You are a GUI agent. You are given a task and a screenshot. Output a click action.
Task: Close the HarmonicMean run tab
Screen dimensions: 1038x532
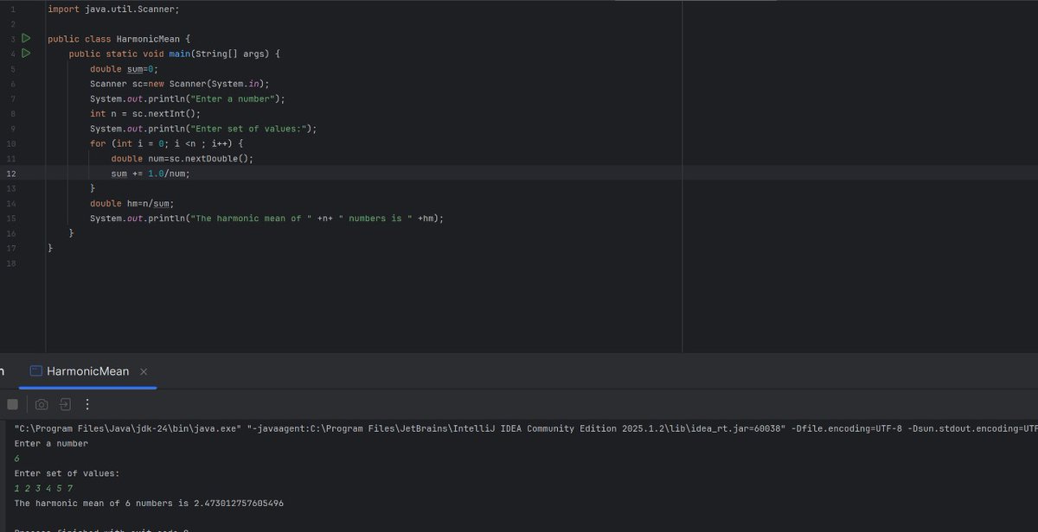click(x=142, y=370)
